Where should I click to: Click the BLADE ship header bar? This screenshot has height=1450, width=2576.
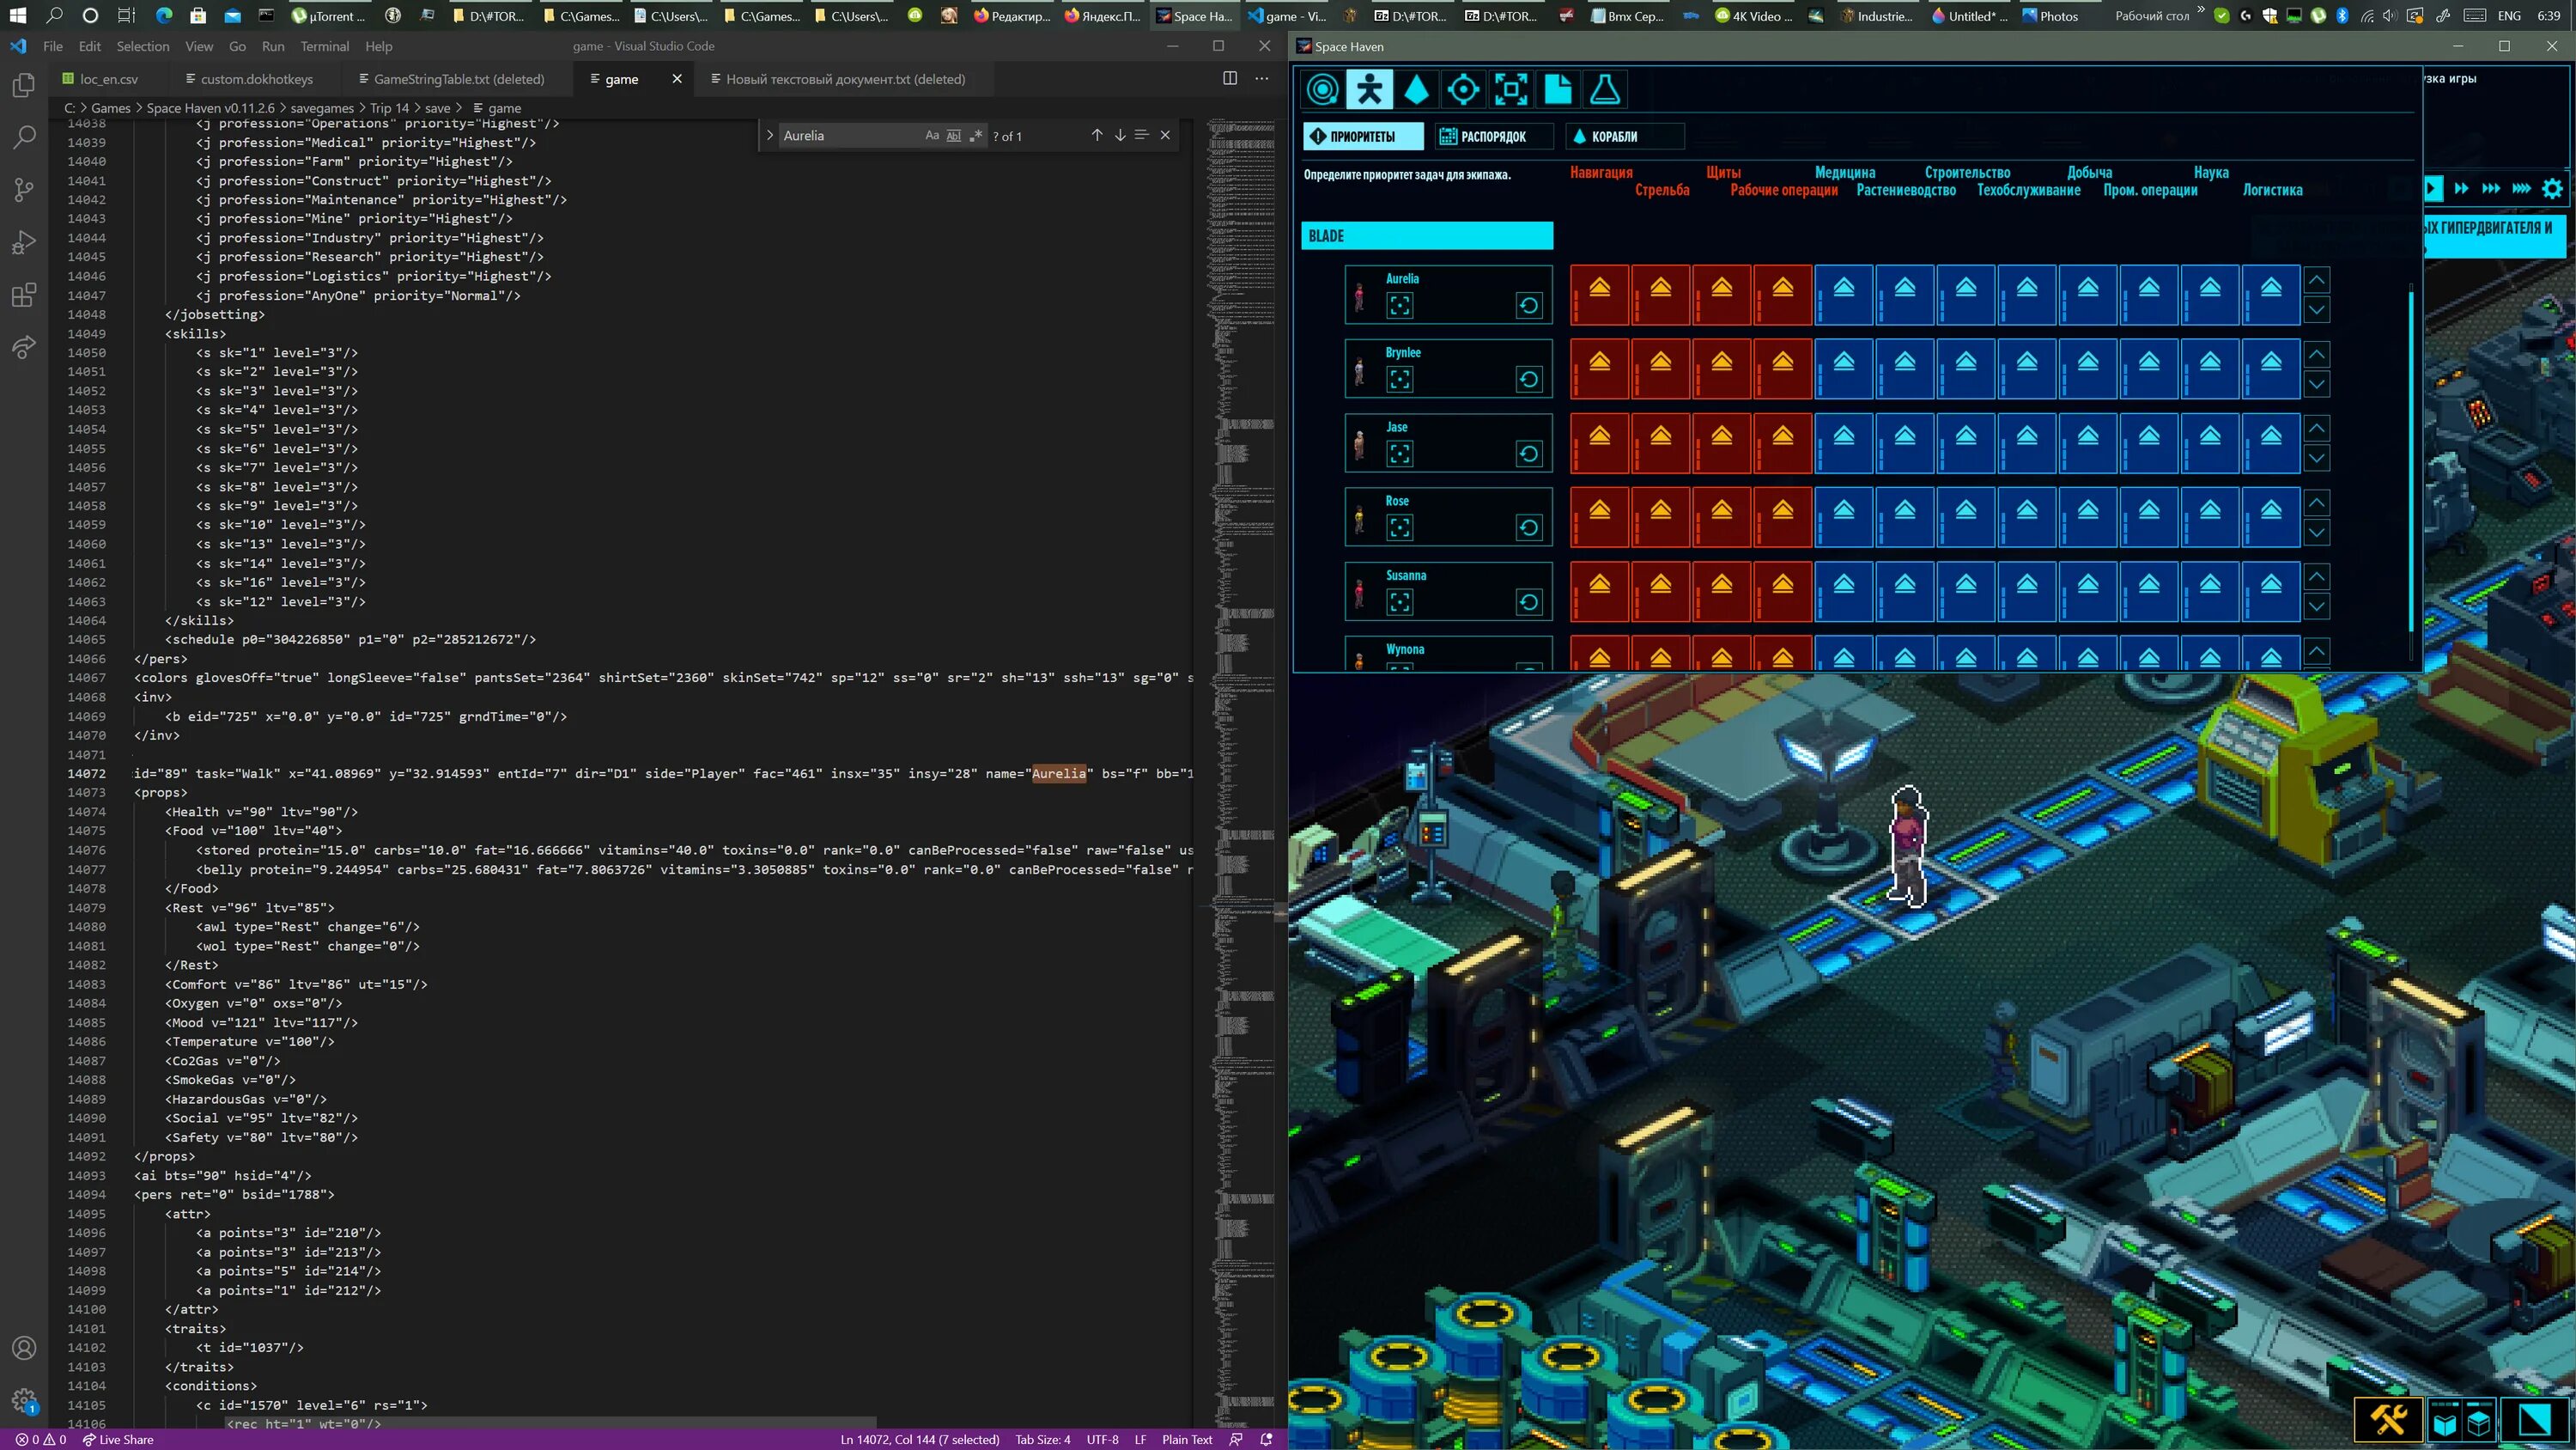(1427, 236)
